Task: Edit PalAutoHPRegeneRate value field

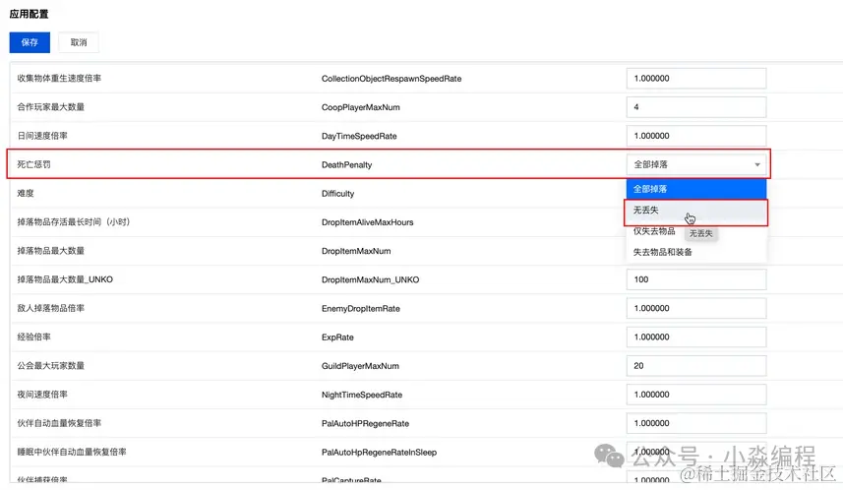Action: click(x=696, y=423)
